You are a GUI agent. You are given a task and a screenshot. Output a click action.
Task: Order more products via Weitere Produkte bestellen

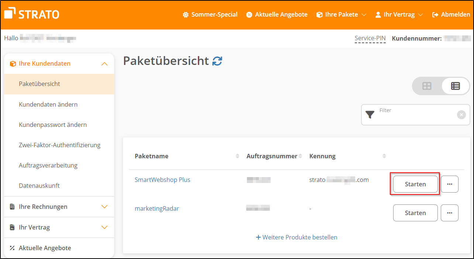tap(296, 237)
